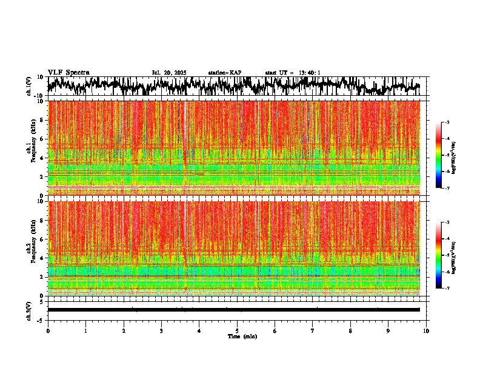Viewport: 480px width, 371px height.
Task: Click the "4" kHz tick on ch.1 frequency axis
Action: 42,158
